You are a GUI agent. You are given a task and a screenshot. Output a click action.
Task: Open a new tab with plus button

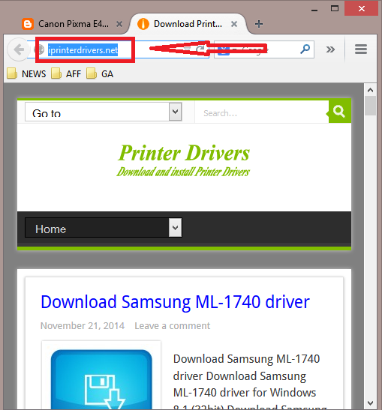(x=259, y=24)
